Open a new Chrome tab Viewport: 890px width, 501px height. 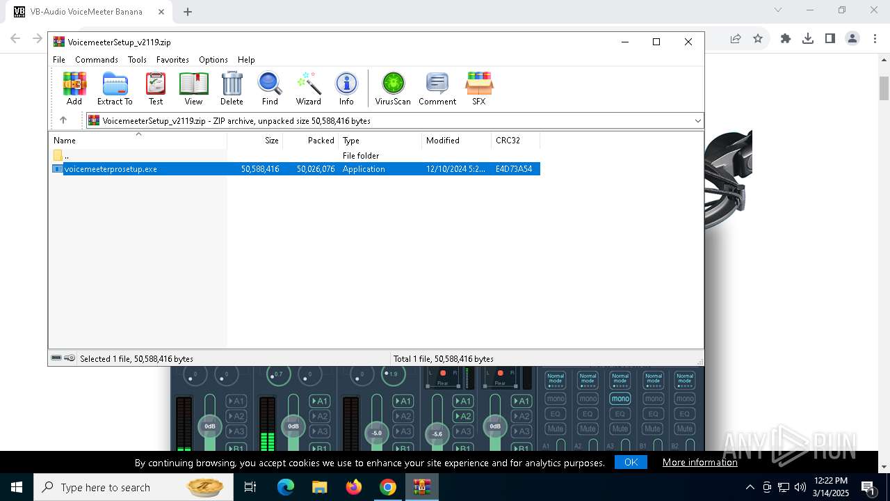(x=188, y=12)
